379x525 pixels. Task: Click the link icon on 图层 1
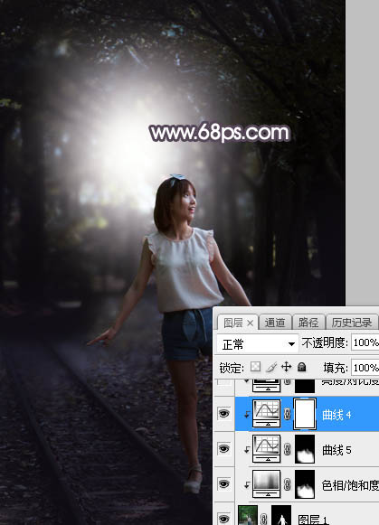(x=264, y=520)
